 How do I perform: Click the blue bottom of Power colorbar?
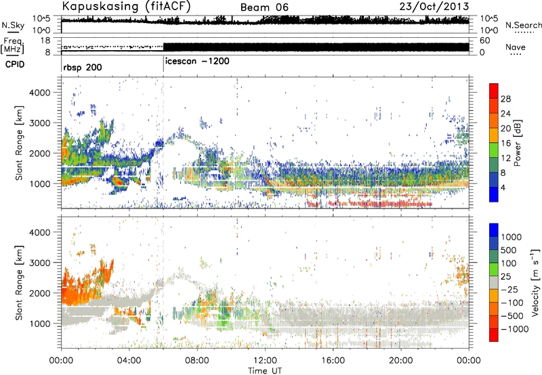(494, 194)
